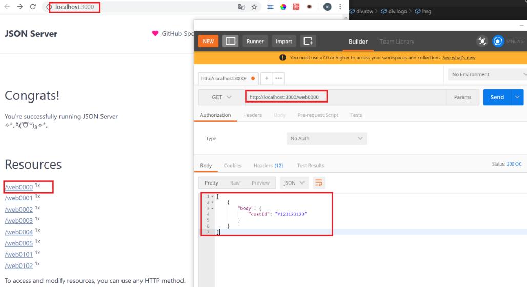This screenshot has height=287, width=527.
Task: Select the Authorization request tab
Action: click(x=215, y=115)
